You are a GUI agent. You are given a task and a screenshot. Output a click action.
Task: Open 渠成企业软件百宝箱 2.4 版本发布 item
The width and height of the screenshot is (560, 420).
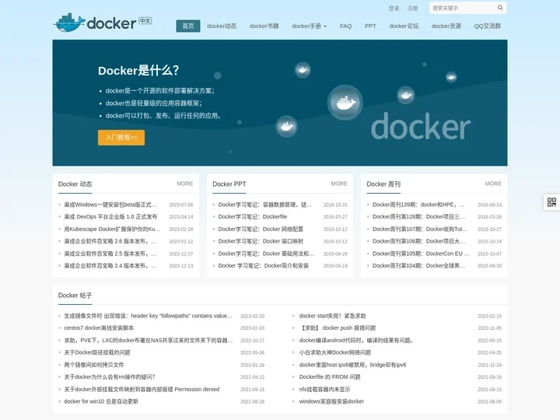110,266
